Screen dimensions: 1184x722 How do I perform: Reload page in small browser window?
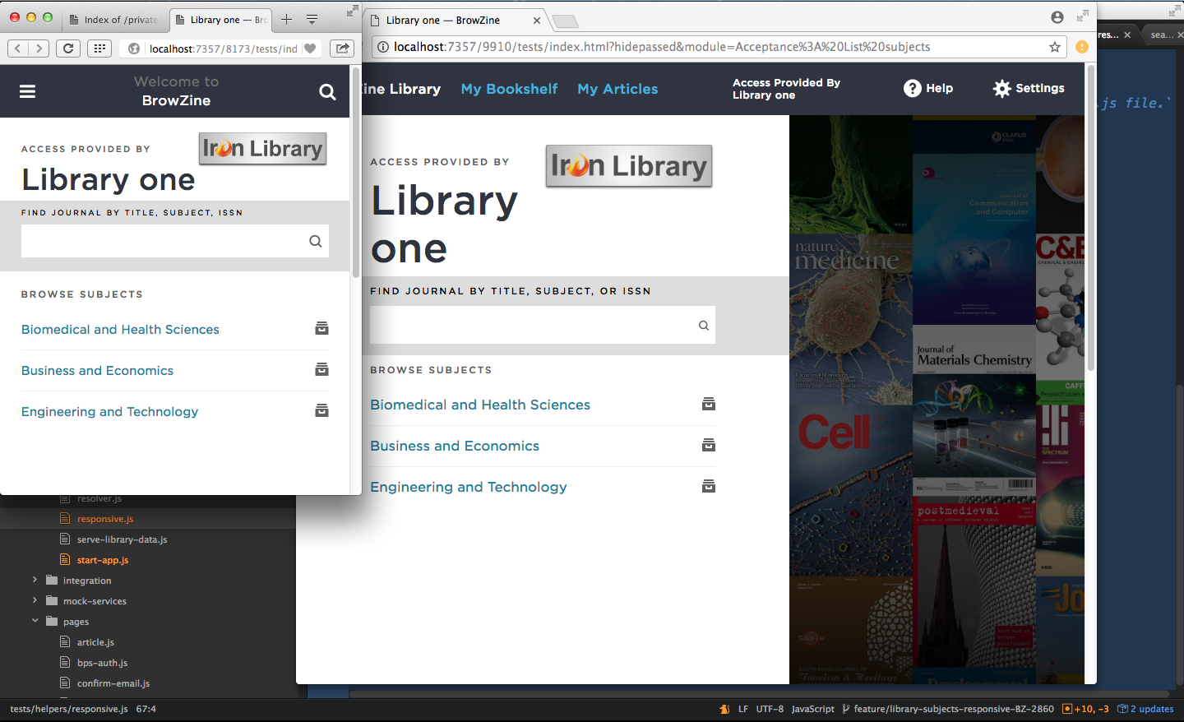click(68, 49)
